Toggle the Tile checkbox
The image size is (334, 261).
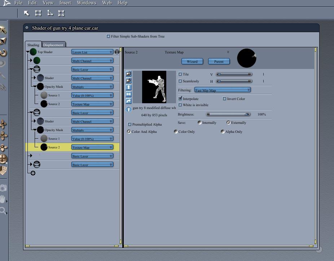(x=180, y=74)
